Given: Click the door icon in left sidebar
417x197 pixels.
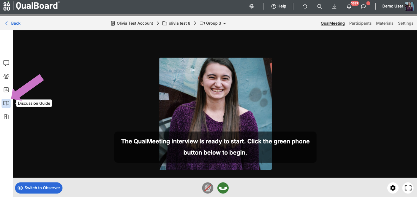Looking at the screenshot, I should tap(6, 117).
